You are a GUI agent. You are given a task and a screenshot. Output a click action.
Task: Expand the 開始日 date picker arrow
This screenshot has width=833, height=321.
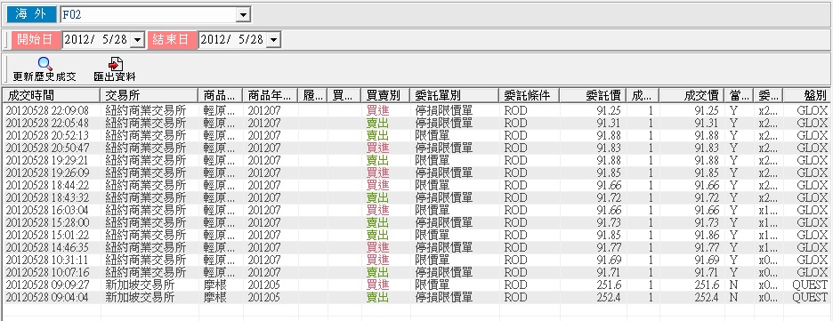tap(137, 40)
